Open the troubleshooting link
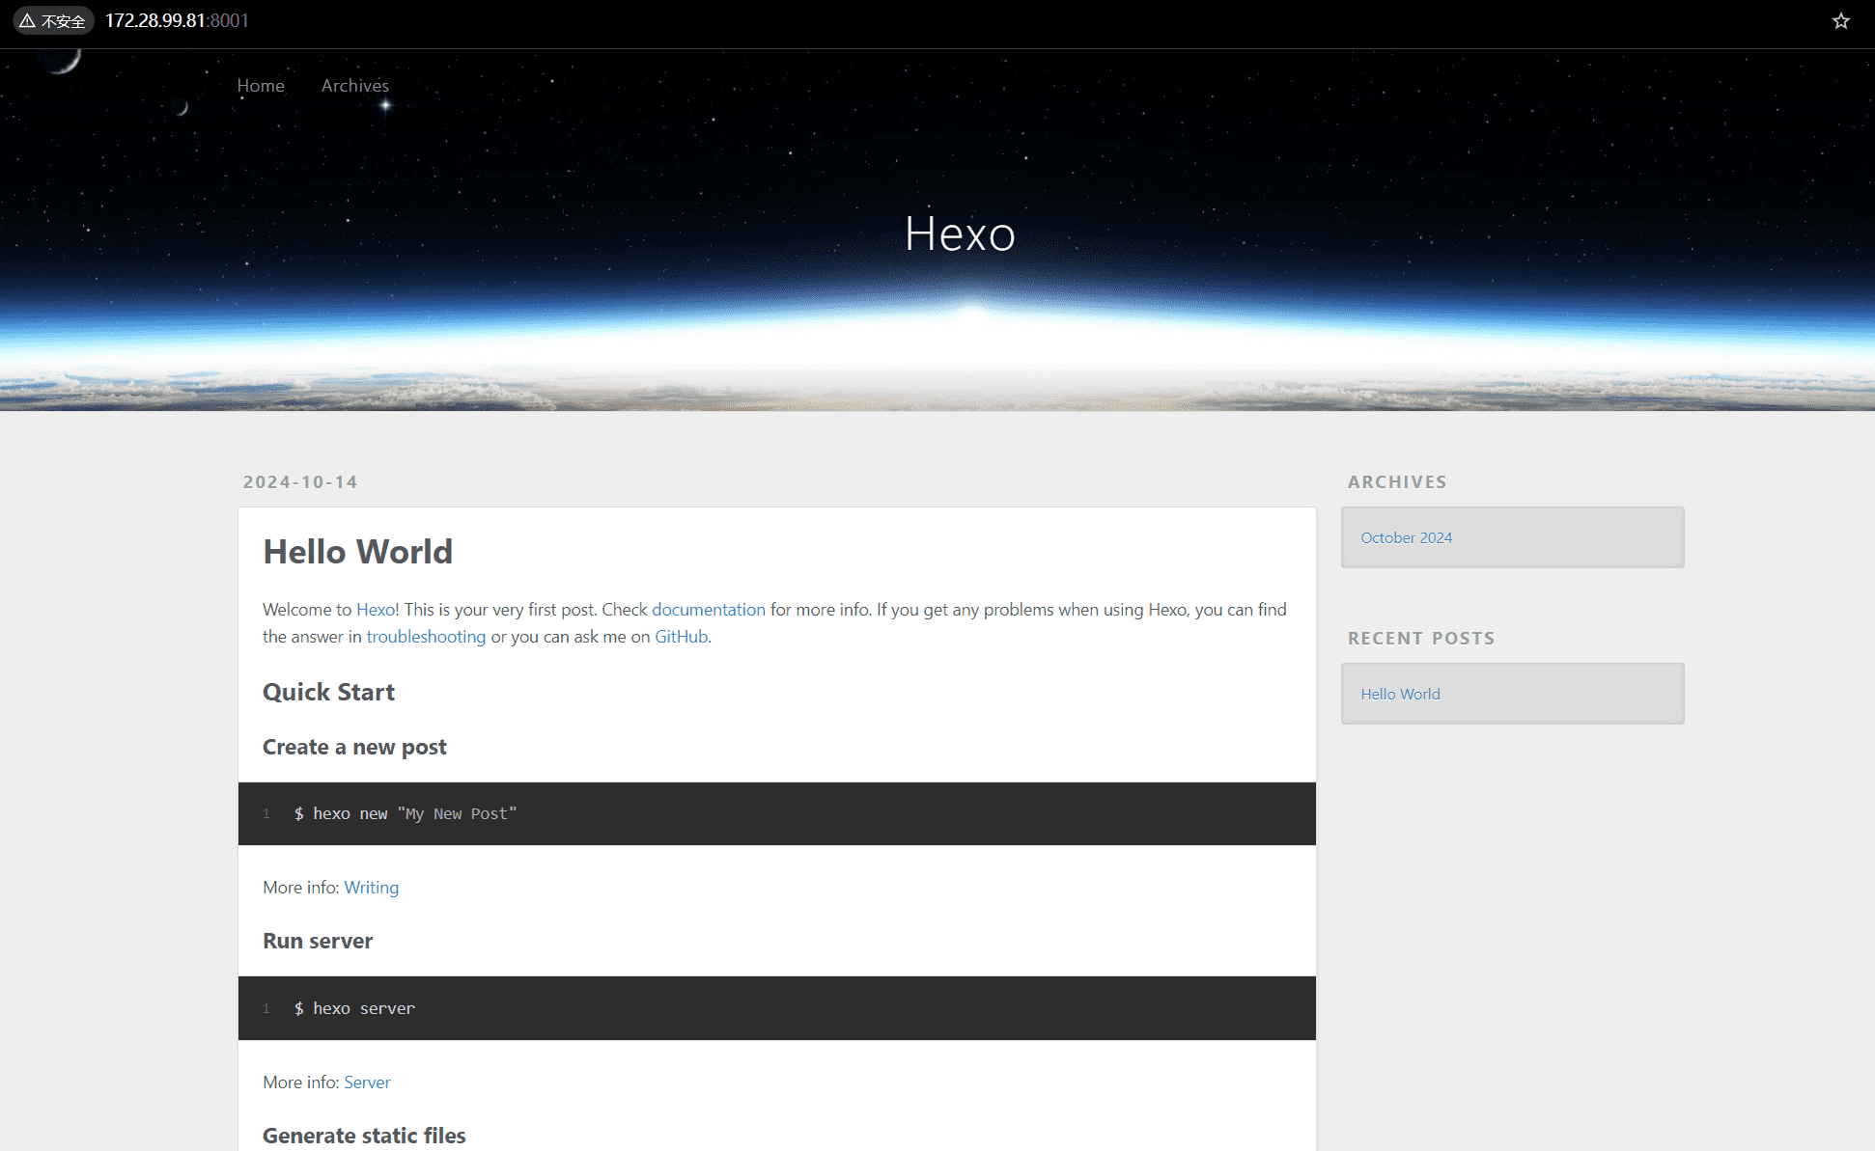The width and height of the screenshot is (1875, 1151). pyautogui.click(x=426, y=637)
